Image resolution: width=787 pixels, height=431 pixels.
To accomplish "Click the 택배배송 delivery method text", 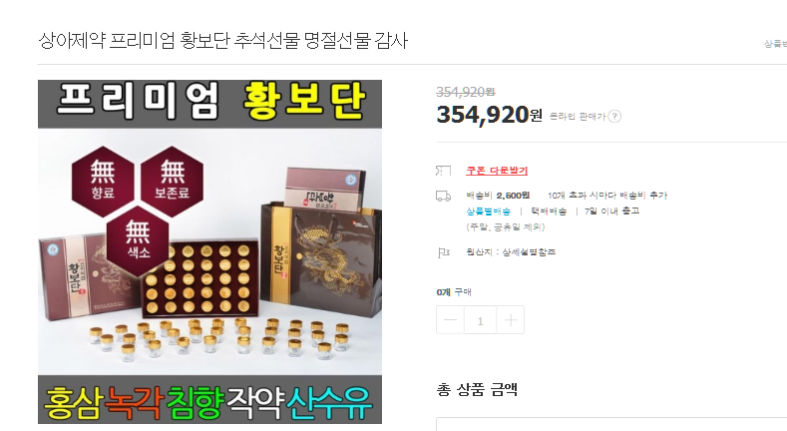I will point(549,212).
